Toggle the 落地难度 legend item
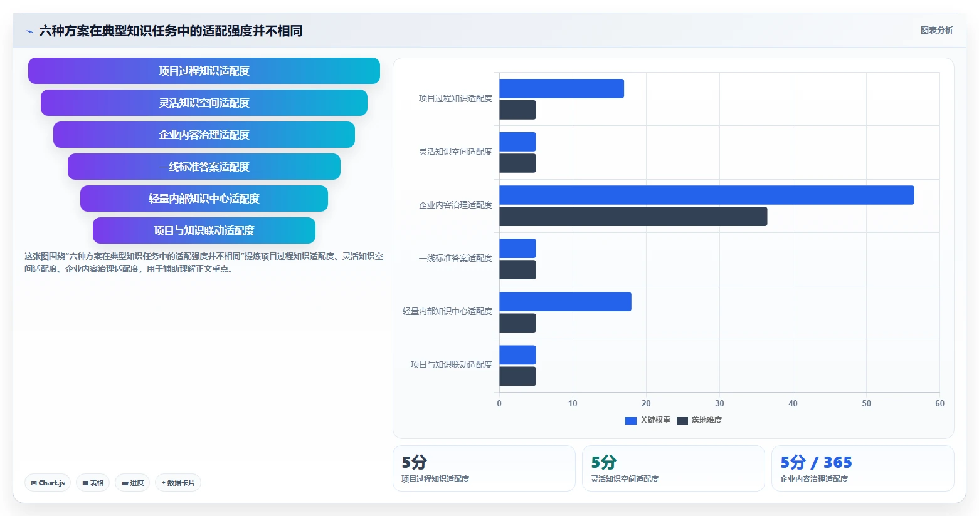This screenshot has width=979, height=516. coord(699,420)
